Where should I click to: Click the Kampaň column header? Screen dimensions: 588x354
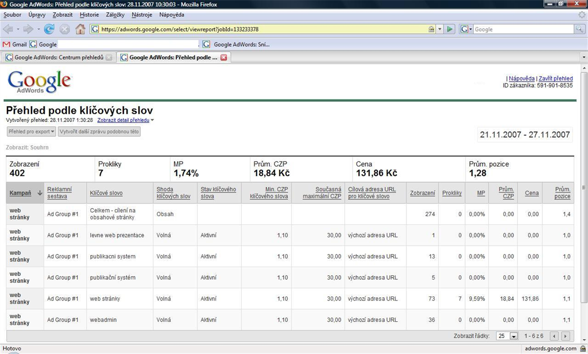pyautogui.click(x=20, y=193)
